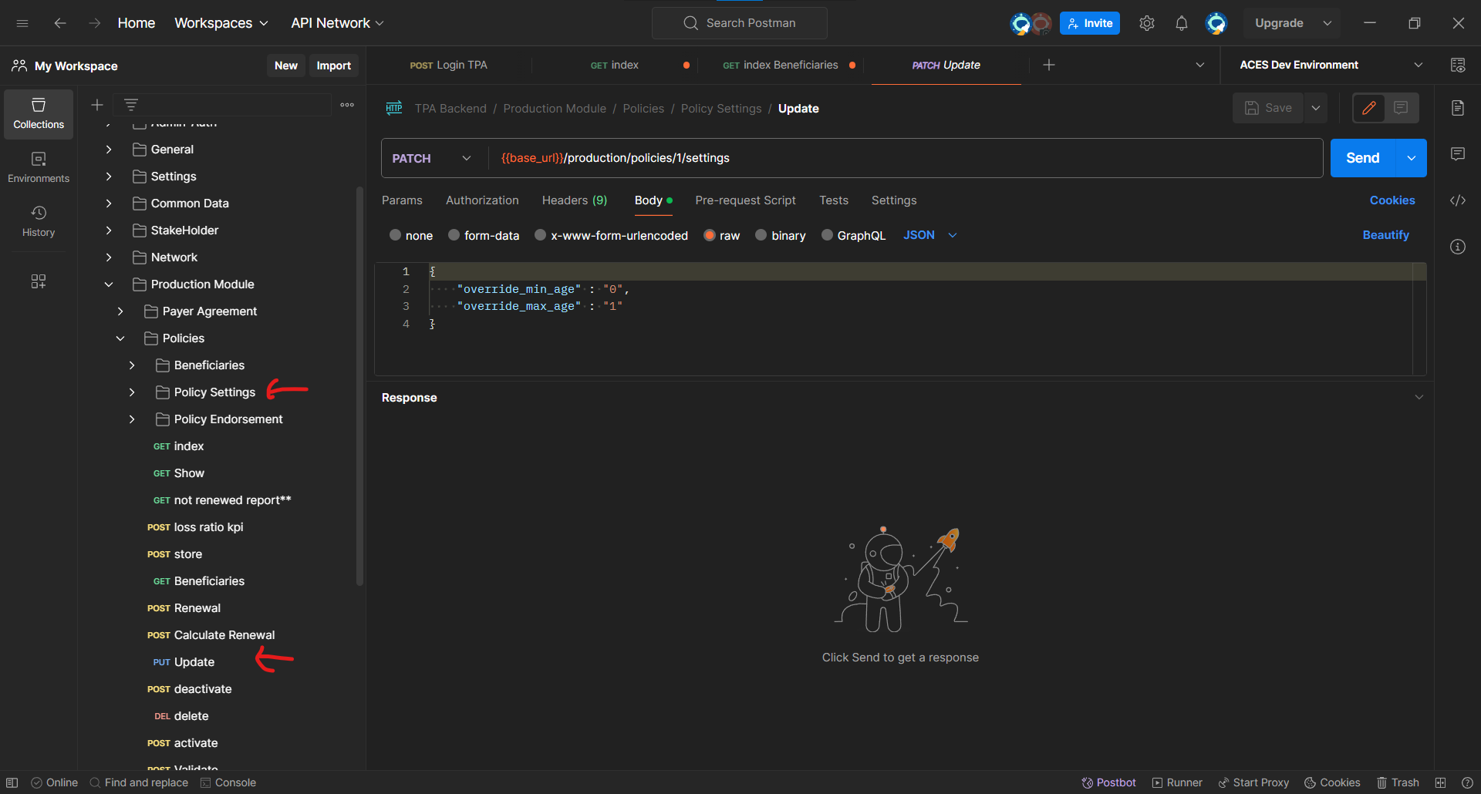
Task: Open the notifications bell icon
Action: click(x=1181, y=23)
